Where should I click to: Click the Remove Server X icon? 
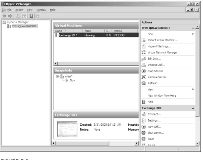pyautogui.click(x=143, y=77)
